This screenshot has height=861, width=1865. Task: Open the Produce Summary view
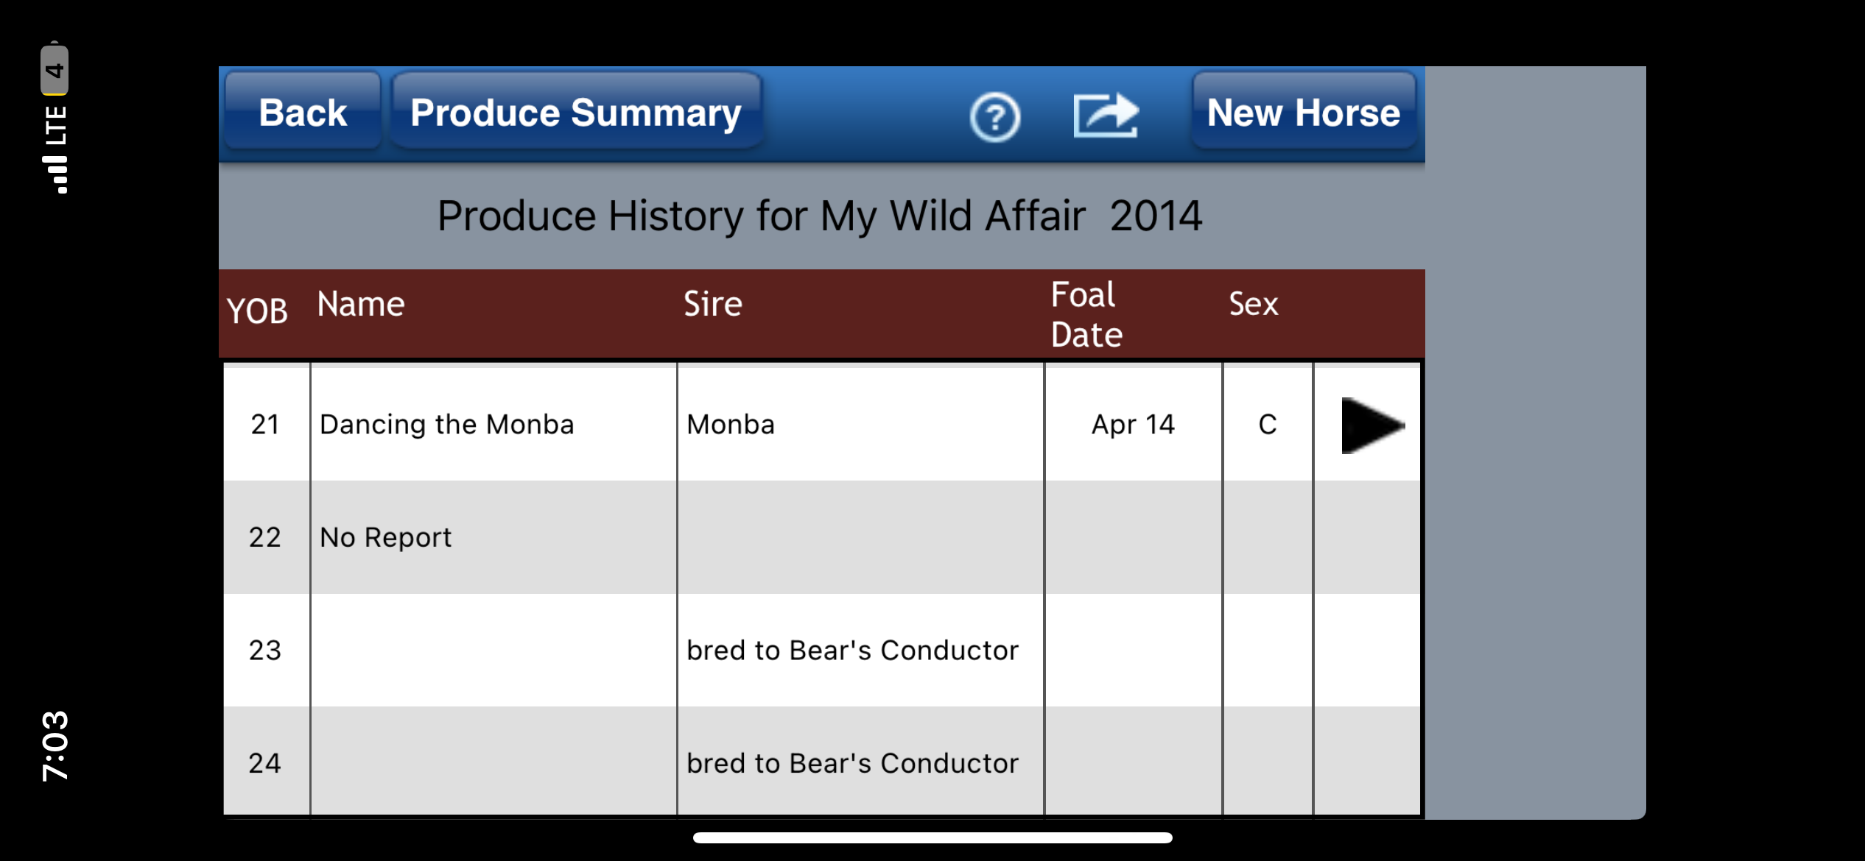point(576,113)
